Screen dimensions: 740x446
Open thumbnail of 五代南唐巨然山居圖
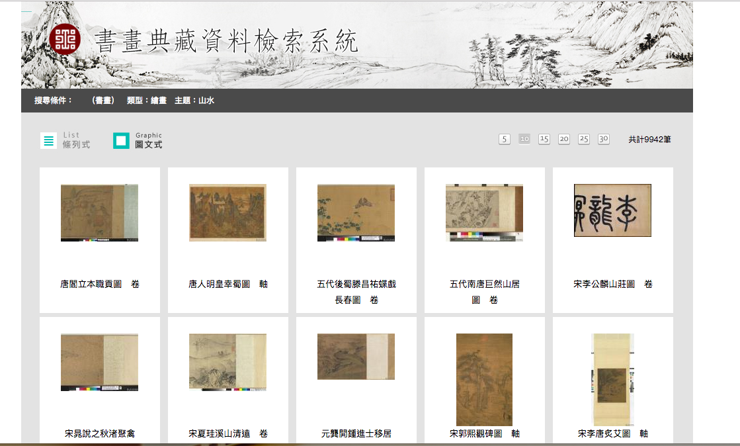(x=484, y=212)
